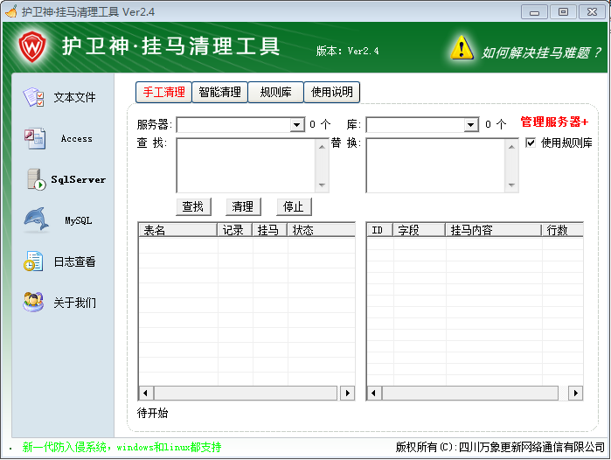Click the 管理服务器+ link
The height and width of the screenshot is (460, 611).
[554, 122]
